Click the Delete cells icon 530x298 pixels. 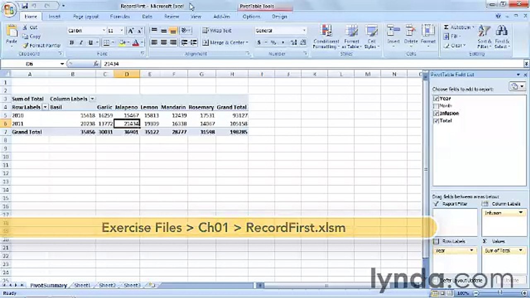click(x=411, y=31)
